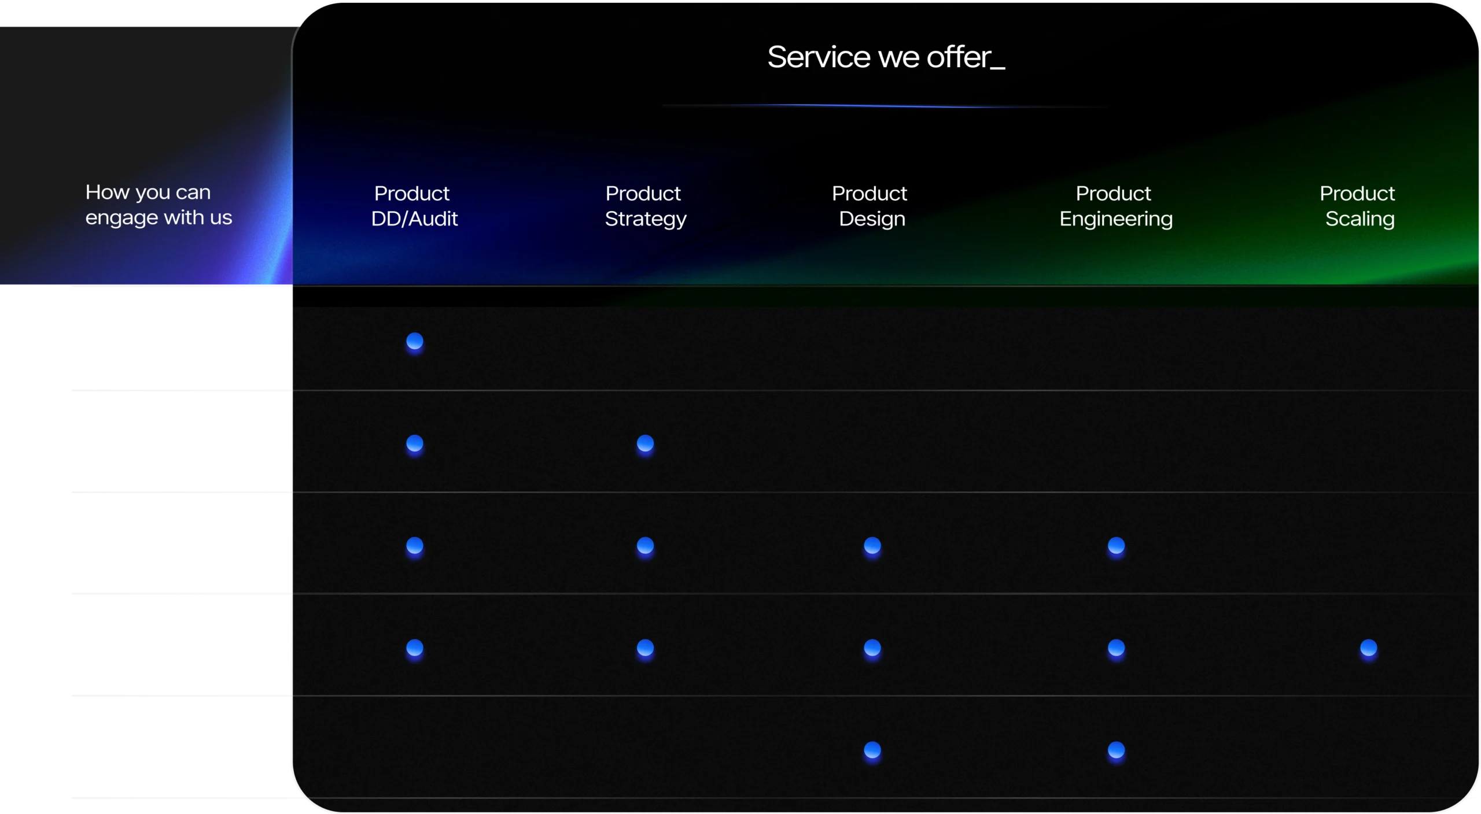
Task: Open the Product DD/Audit column heading
Action: 414,206
